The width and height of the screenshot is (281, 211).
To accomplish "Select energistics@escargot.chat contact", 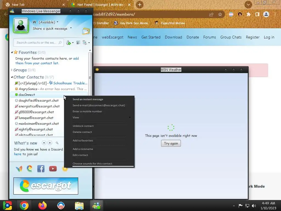I will pos(39,106).
